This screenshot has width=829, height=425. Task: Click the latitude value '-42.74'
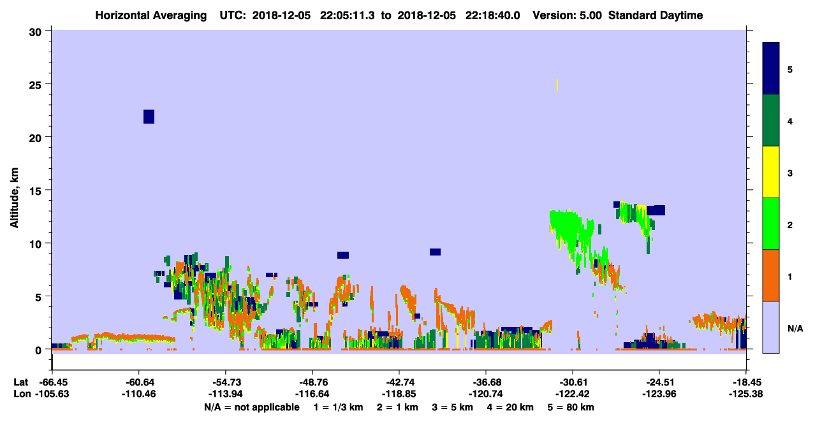coord(399,382)
